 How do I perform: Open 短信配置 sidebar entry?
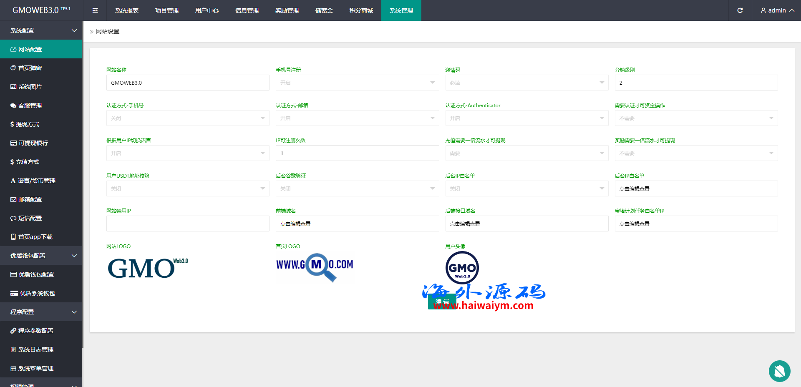coord(30,218)
